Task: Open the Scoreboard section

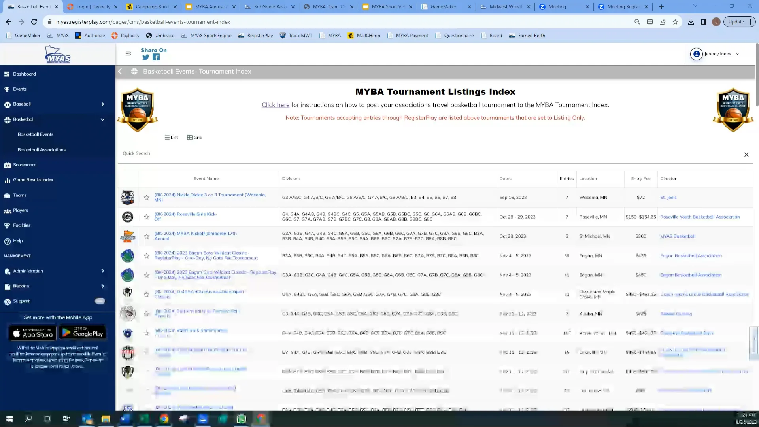Action: [25, 164]
